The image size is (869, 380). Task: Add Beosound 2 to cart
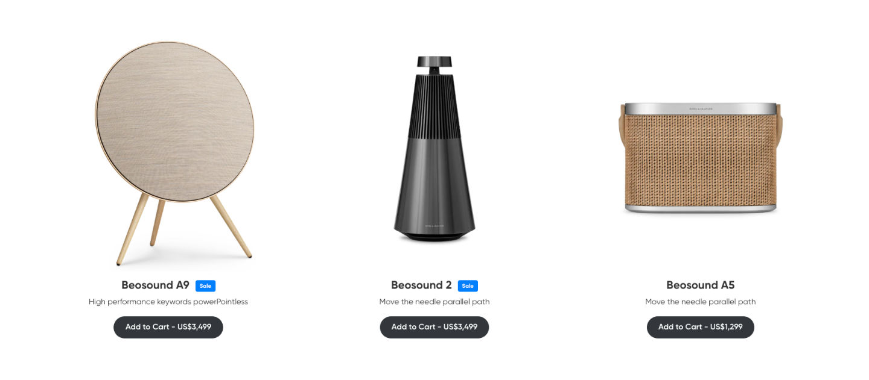434,327
